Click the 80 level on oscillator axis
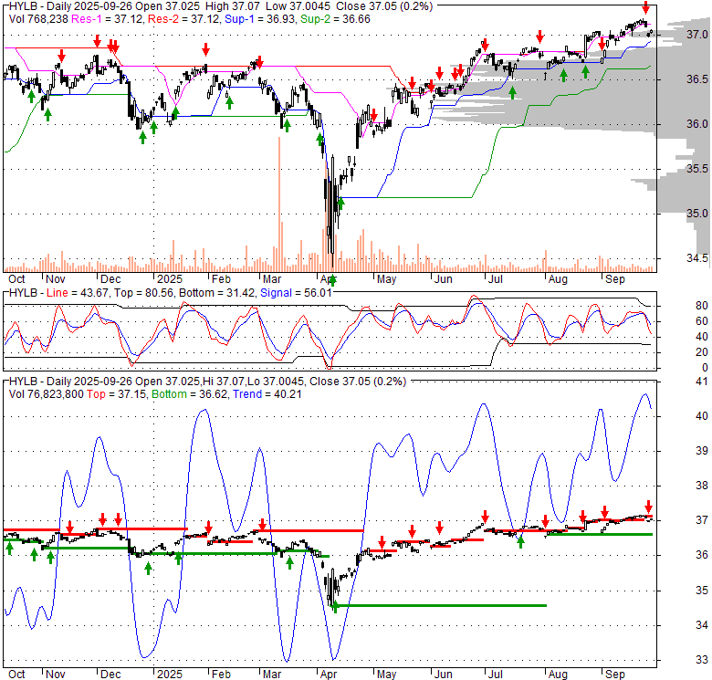Image resolution: width=712 pixels, height=680 pixels. click(x=702, y=306)
